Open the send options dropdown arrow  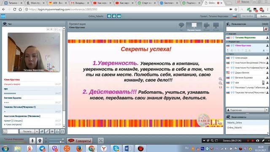coord(37,131)
